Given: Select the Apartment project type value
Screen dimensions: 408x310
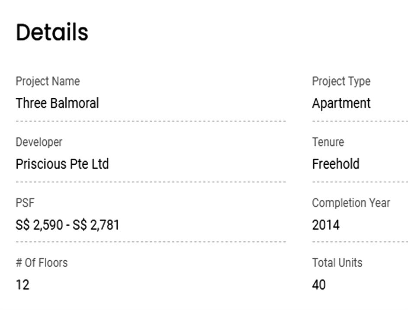Looking at the screenshot, I should click(341, 103).
